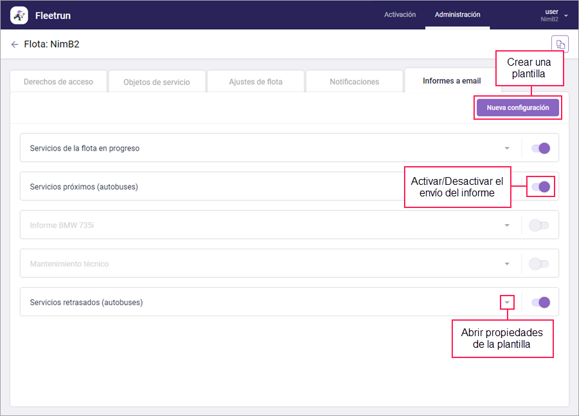
Task: Click the Fleetrun title text
Action: [x=53, y=15]
